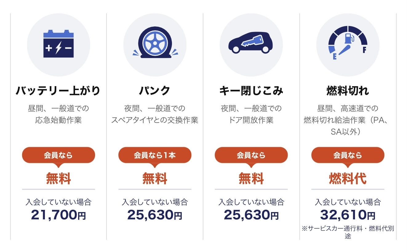Select the パンク heading
Screen dimensions: 407x252
click(x=155, y=91)
